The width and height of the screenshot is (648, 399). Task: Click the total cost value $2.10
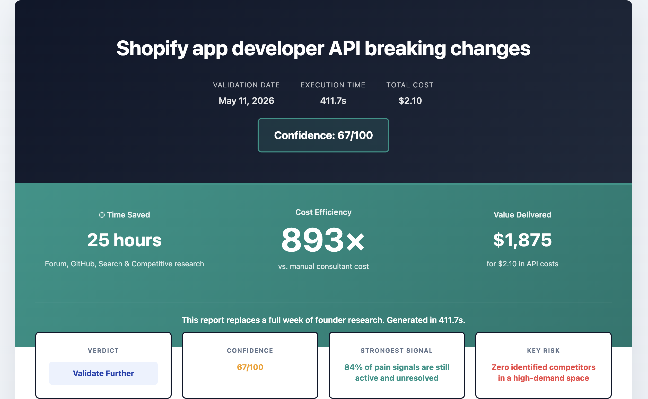410,101
